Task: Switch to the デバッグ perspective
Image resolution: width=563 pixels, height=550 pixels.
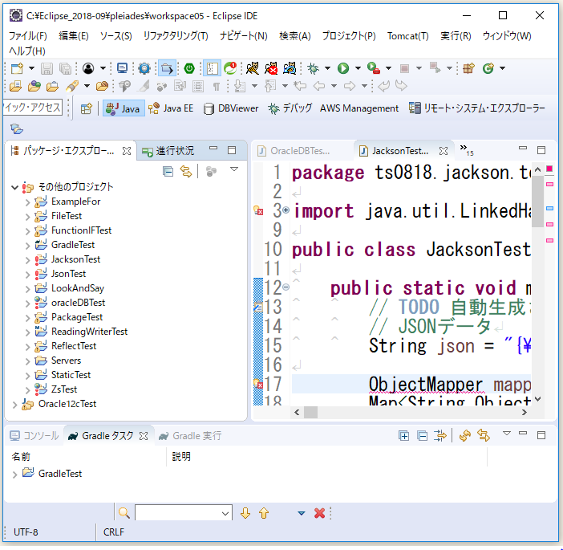Action: pyautogui.click(x=290, y=108)
